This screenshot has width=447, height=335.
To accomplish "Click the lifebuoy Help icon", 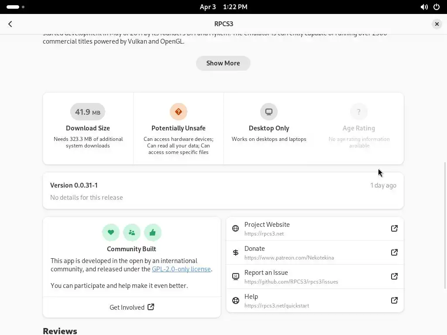I will click(235, 300).
